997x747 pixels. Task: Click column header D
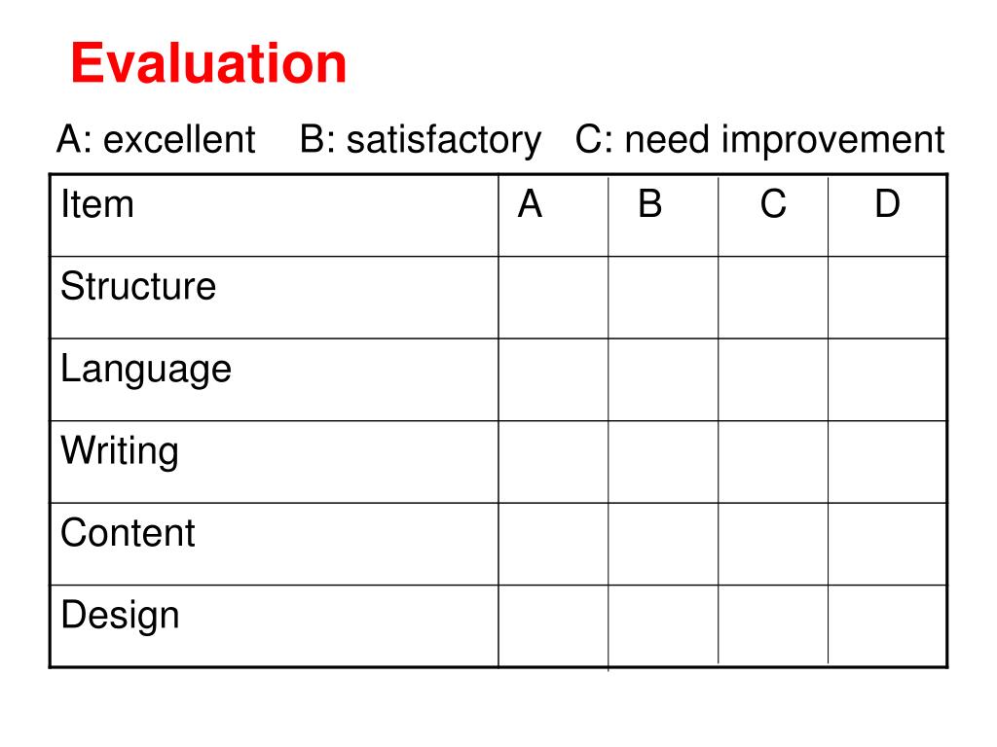(888, 216)
